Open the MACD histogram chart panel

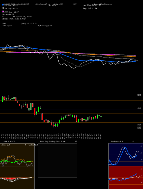click(17, 178)
